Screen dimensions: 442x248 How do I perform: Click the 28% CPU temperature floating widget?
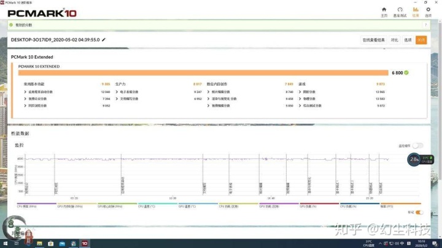point(420,160)
